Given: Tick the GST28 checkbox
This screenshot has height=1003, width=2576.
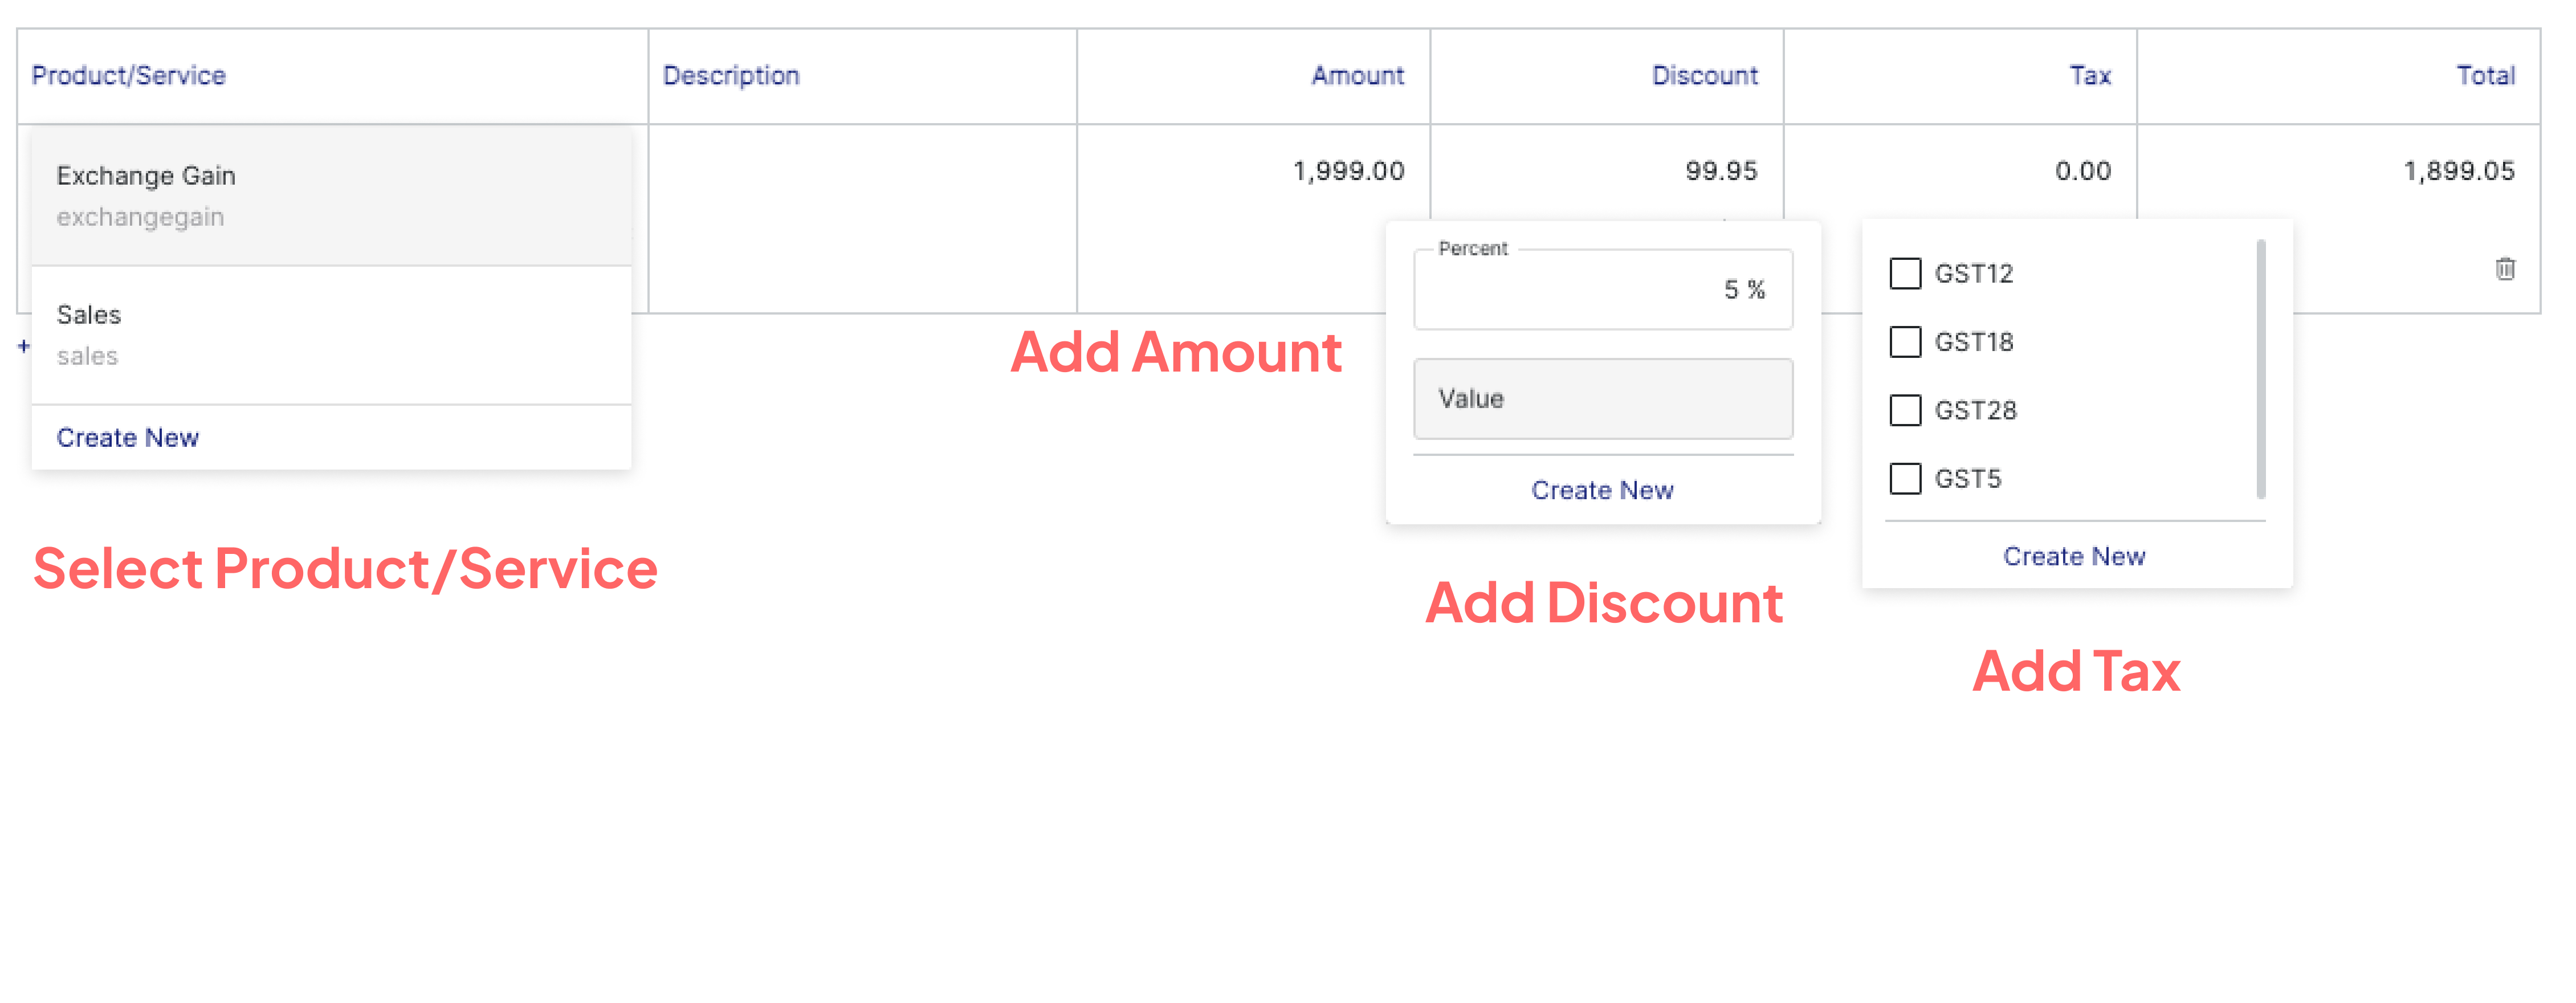Looking at the screenshot, I should (1905, 410).
